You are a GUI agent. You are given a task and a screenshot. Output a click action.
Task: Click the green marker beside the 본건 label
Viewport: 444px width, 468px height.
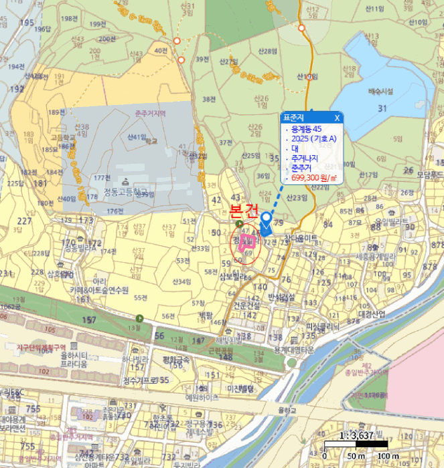239,225
